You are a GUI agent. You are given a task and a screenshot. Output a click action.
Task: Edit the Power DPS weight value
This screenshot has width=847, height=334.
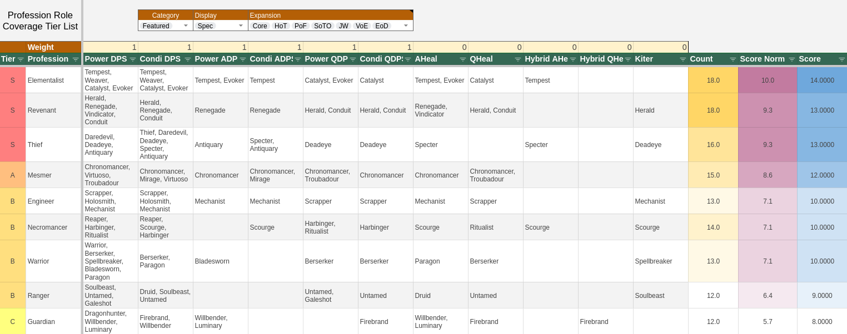tap(111, 47)
